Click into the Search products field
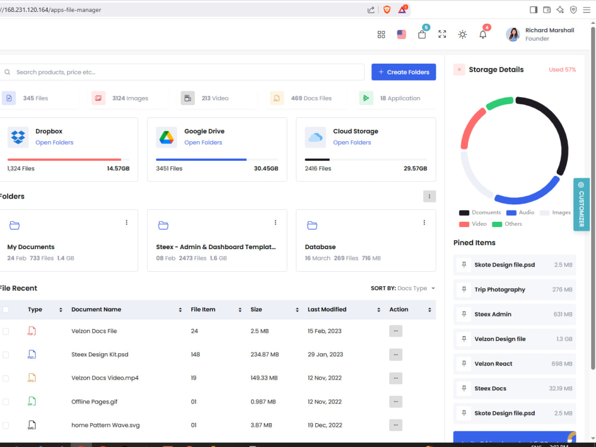The height and width of the screenshot is (447, 596). tap(182, 72)
